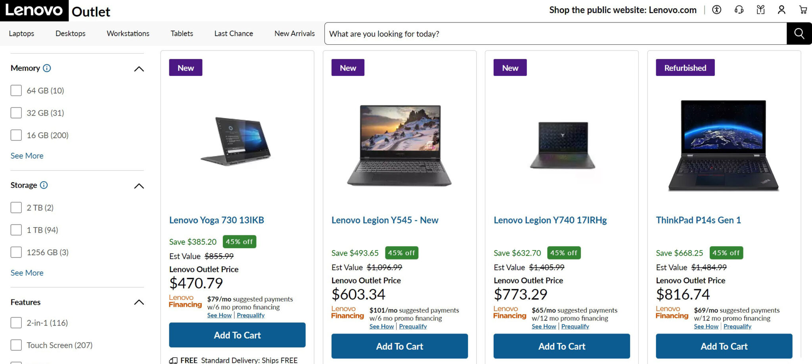Add the Lenovo Yoga 730 to cart
Image resolution: width=812 pixels, height=364 pixels.
(x=237, y=335)
